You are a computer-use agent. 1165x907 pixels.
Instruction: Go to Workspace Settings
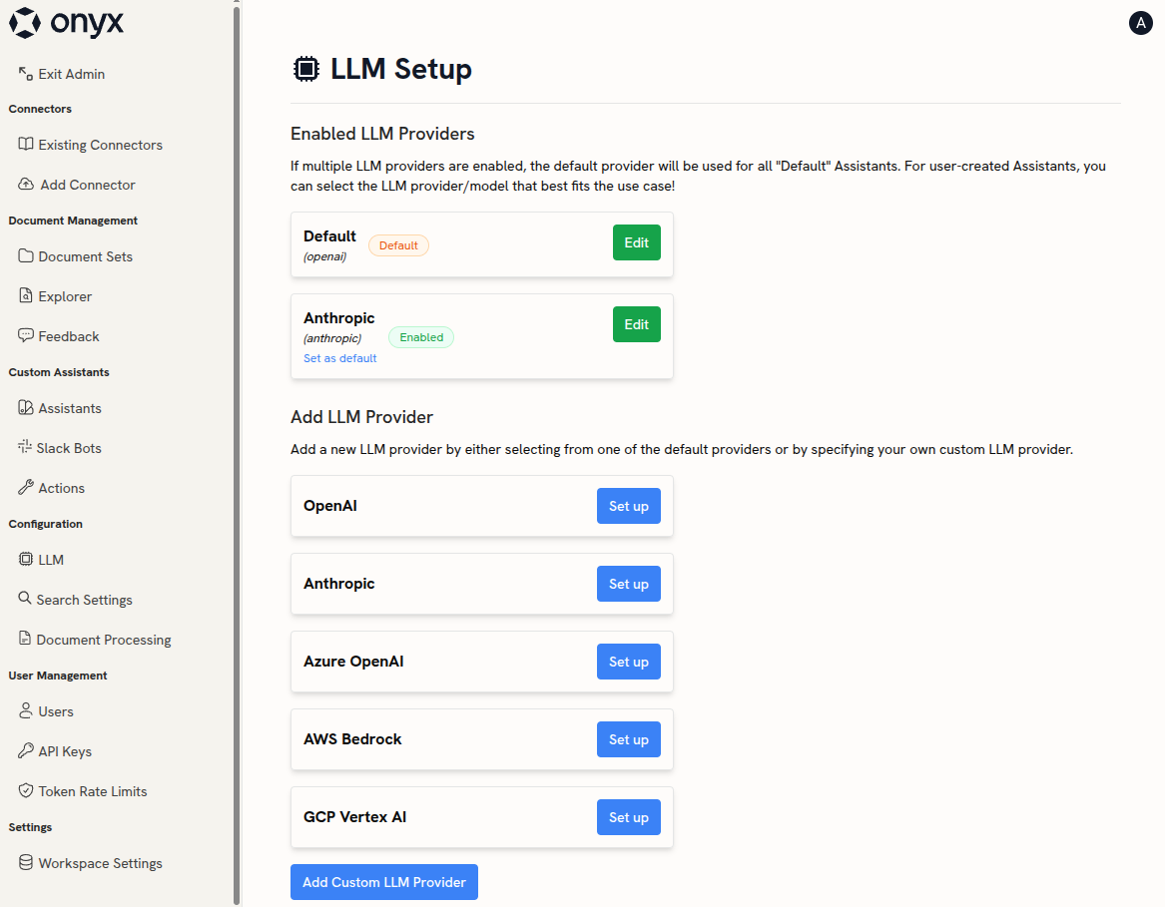tap(100, 863)
